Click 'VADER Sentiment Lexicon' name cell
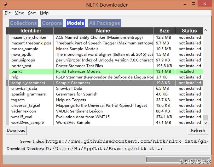 click(x=79, y=111)
